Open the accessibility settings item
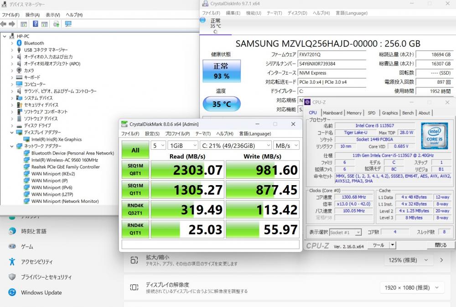Screen dimensions: 456x307 coord(36,262)
